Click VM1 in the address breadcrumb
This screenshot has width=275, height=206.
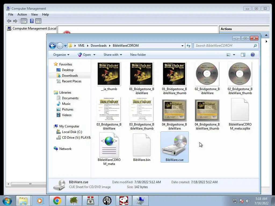pos(81,46)
